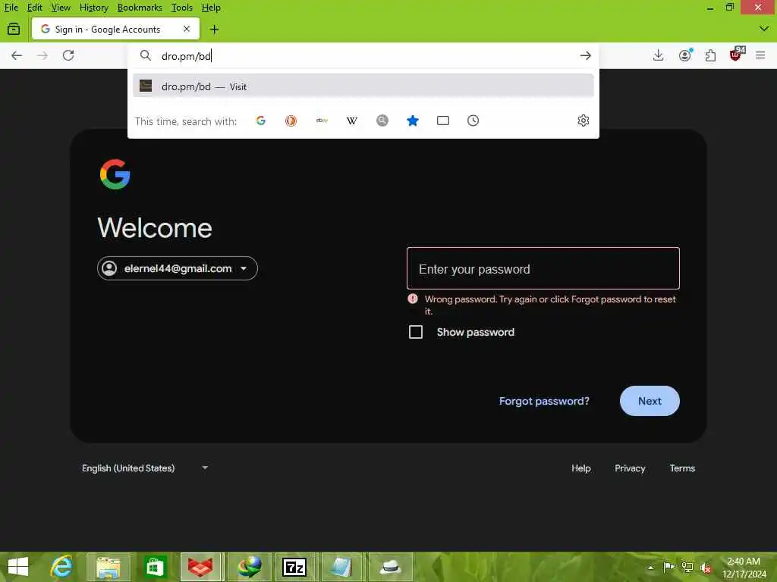Screen dimensions: 777x582
Task: Open the View menu
Action: [61, 8]
